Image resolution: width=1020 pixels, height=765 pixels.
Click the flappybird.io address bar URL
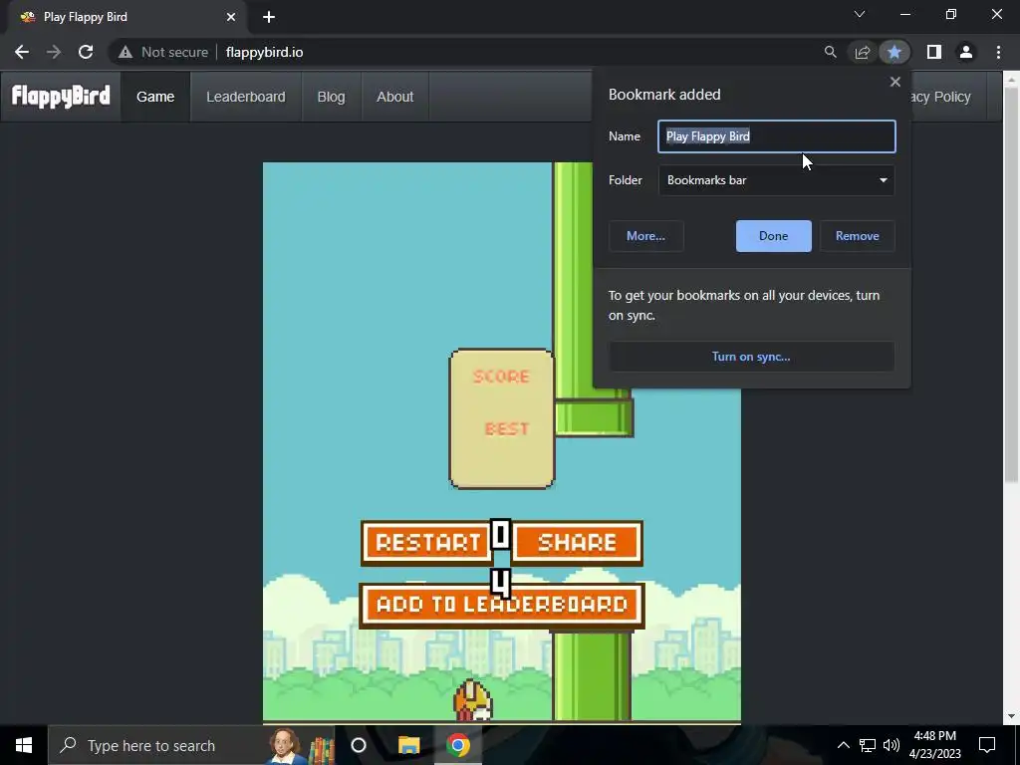pyautogui.click(x=264, y=52)
